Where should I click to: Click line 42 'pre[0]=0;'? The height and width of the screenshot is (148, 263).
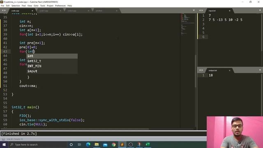coord(28,47)
